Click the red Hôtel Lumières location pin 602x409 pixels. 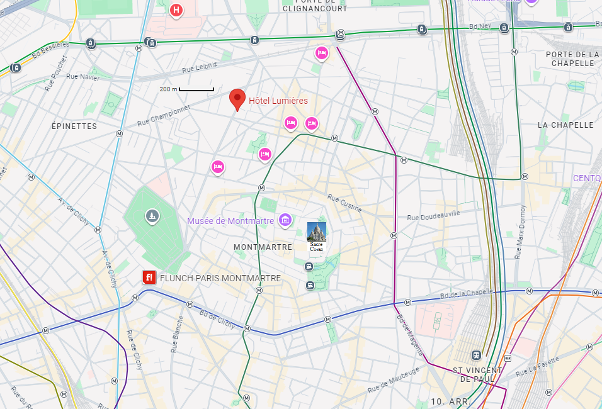(237, 99)
